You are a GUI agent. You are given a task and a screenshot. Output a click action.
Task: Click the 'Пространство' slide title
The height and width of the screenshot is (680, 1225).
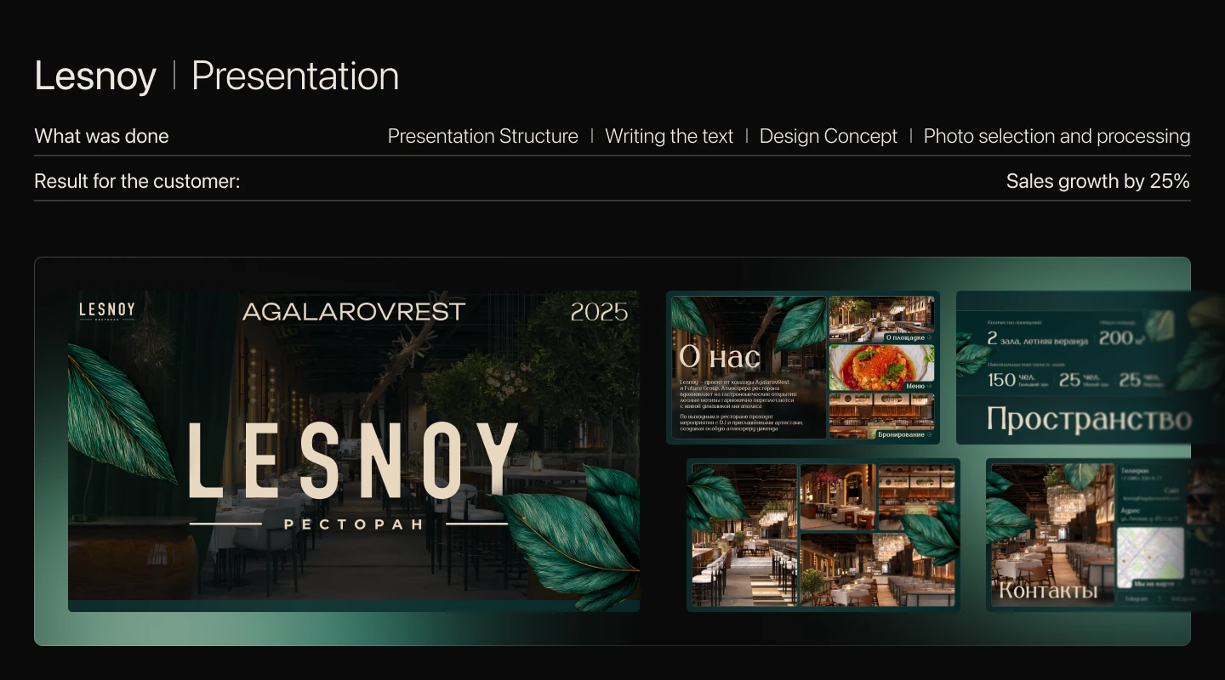(1089, 421)
